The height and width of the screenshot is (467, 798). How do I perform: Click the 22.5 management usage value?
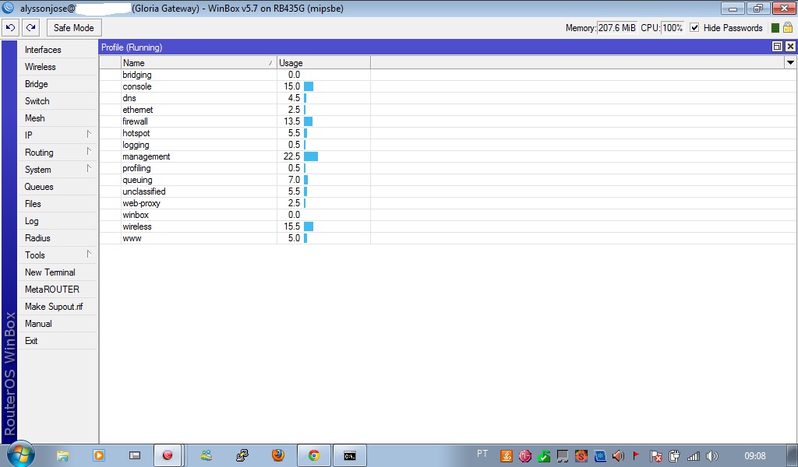(x=291, y=156)
